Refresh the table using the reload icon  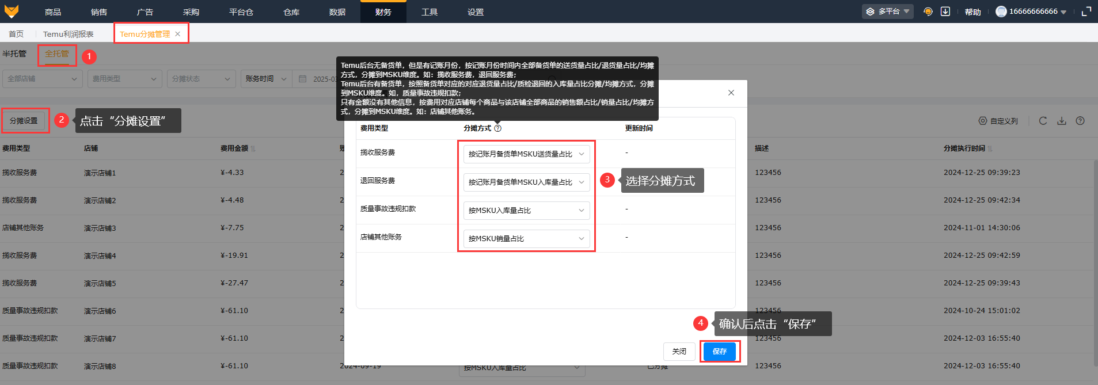[x=1043, y=121]
